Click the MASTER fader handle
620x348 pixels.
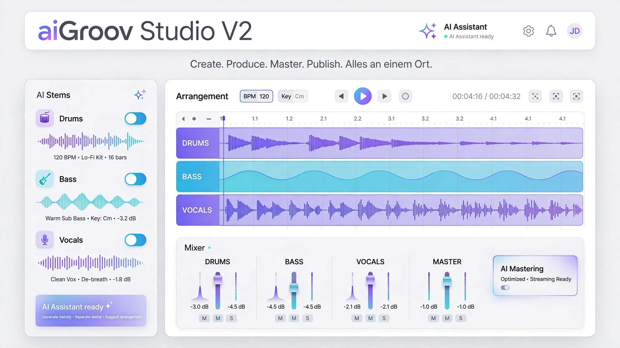click(x=447, y=281)
